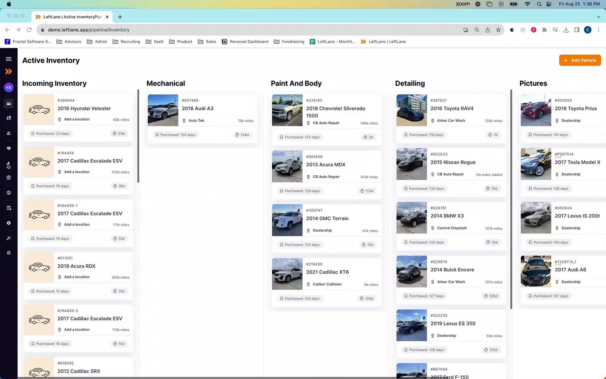Open the 2017 Tesla Model X photo
The image size is (606, 379).
pos(536,164)
